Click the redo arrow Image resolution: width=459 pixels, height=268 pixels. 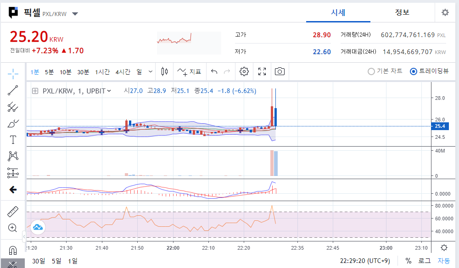click(227, 71)
